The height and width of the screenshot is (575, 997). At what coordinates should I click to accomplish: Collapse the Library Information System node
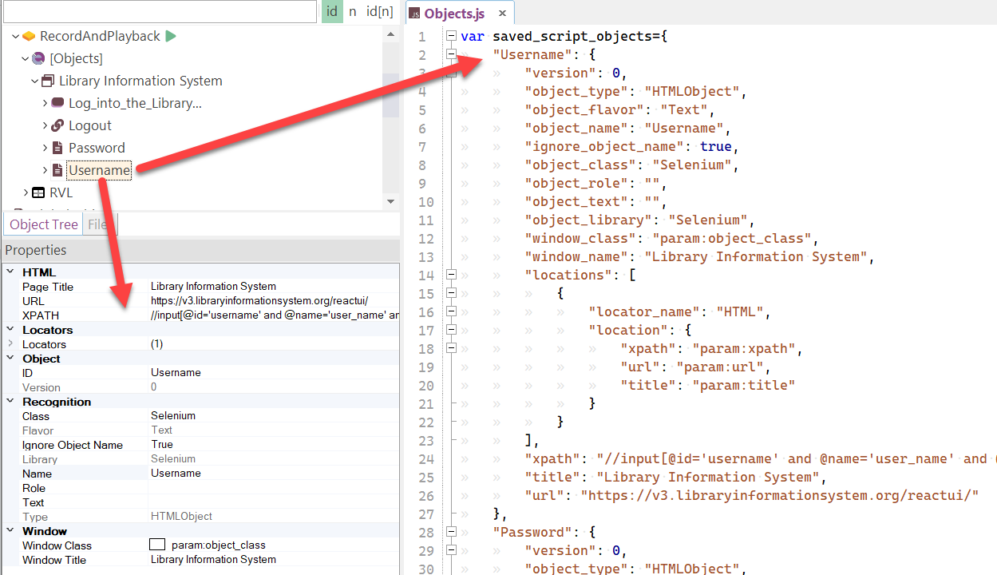pyautogui.click(x=35, y=81)
